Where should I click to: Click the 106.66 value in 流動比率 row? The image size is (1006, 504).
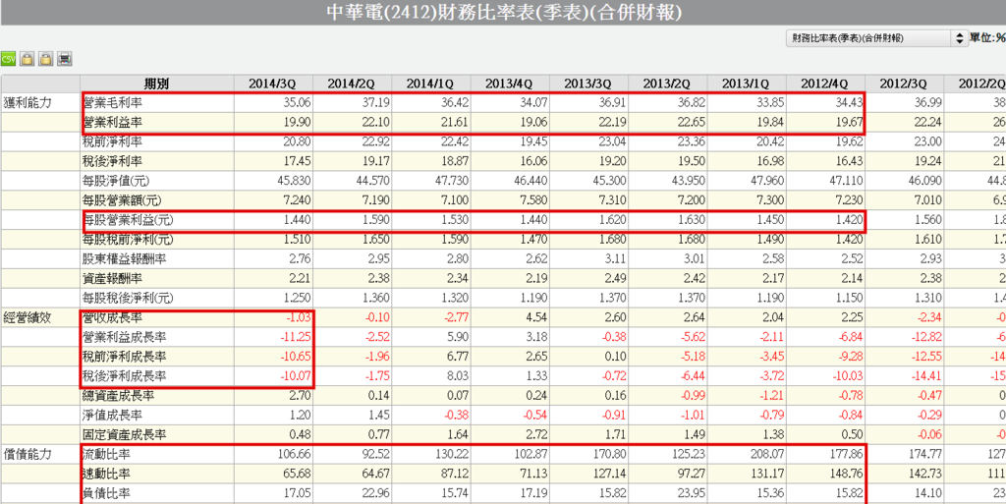[293, 455]
